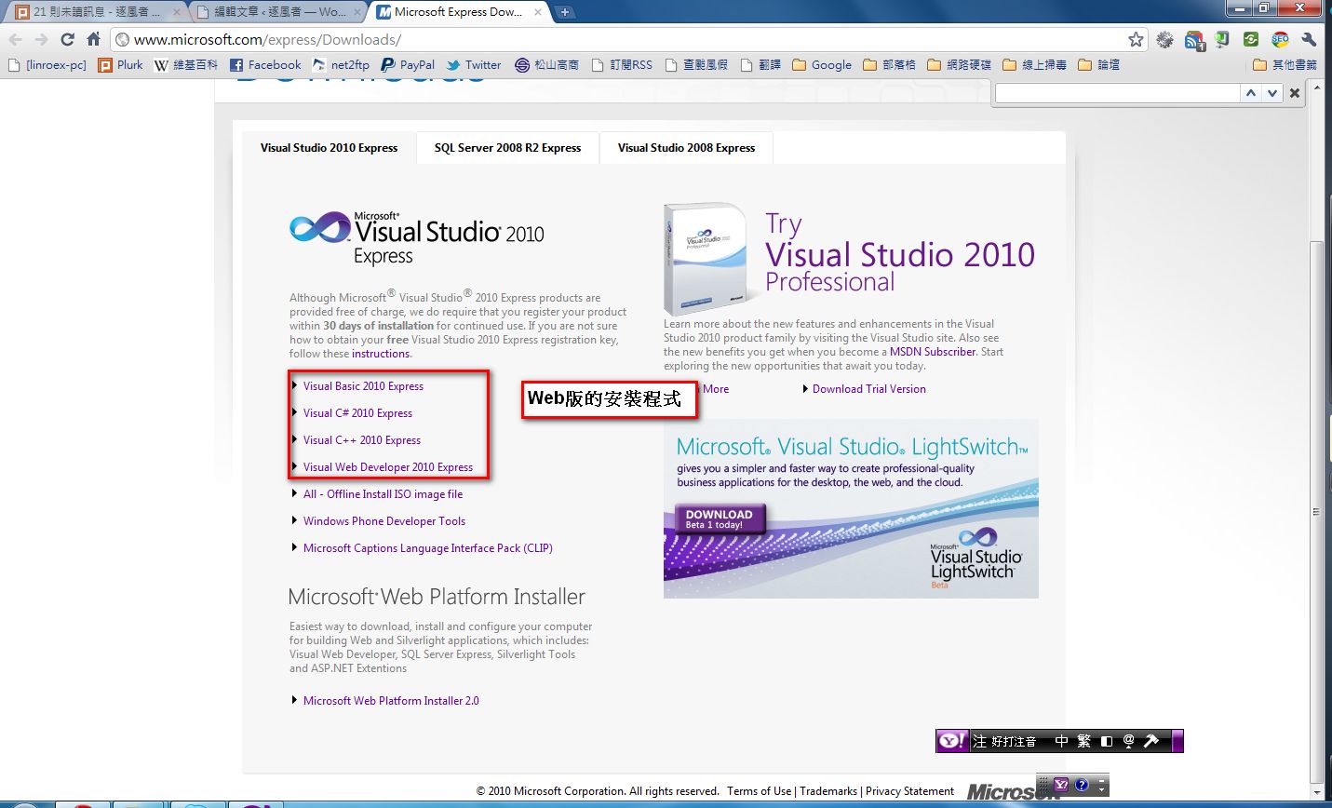
Task: Open the Facebook bookmark
Action: 265,64
